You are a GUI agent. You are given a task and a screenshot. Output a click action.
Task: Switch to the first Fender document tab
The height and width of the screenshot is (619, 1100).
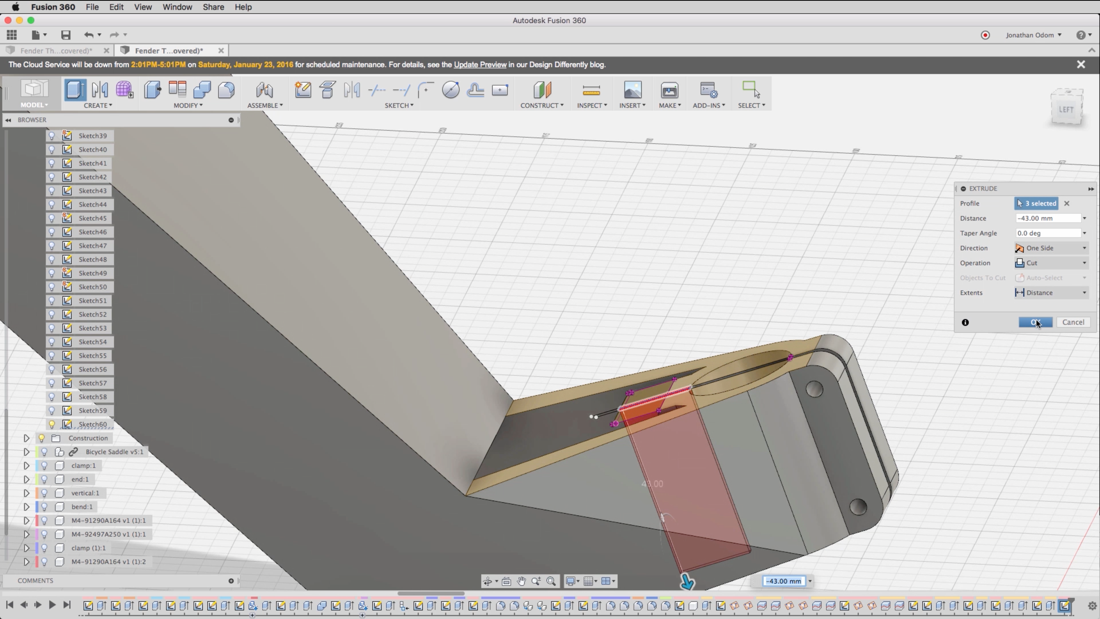pos(56,50)
